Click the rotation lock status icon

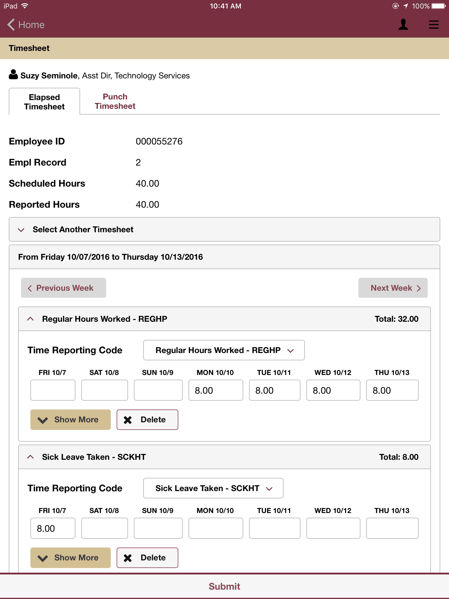(x=396, y=6)
